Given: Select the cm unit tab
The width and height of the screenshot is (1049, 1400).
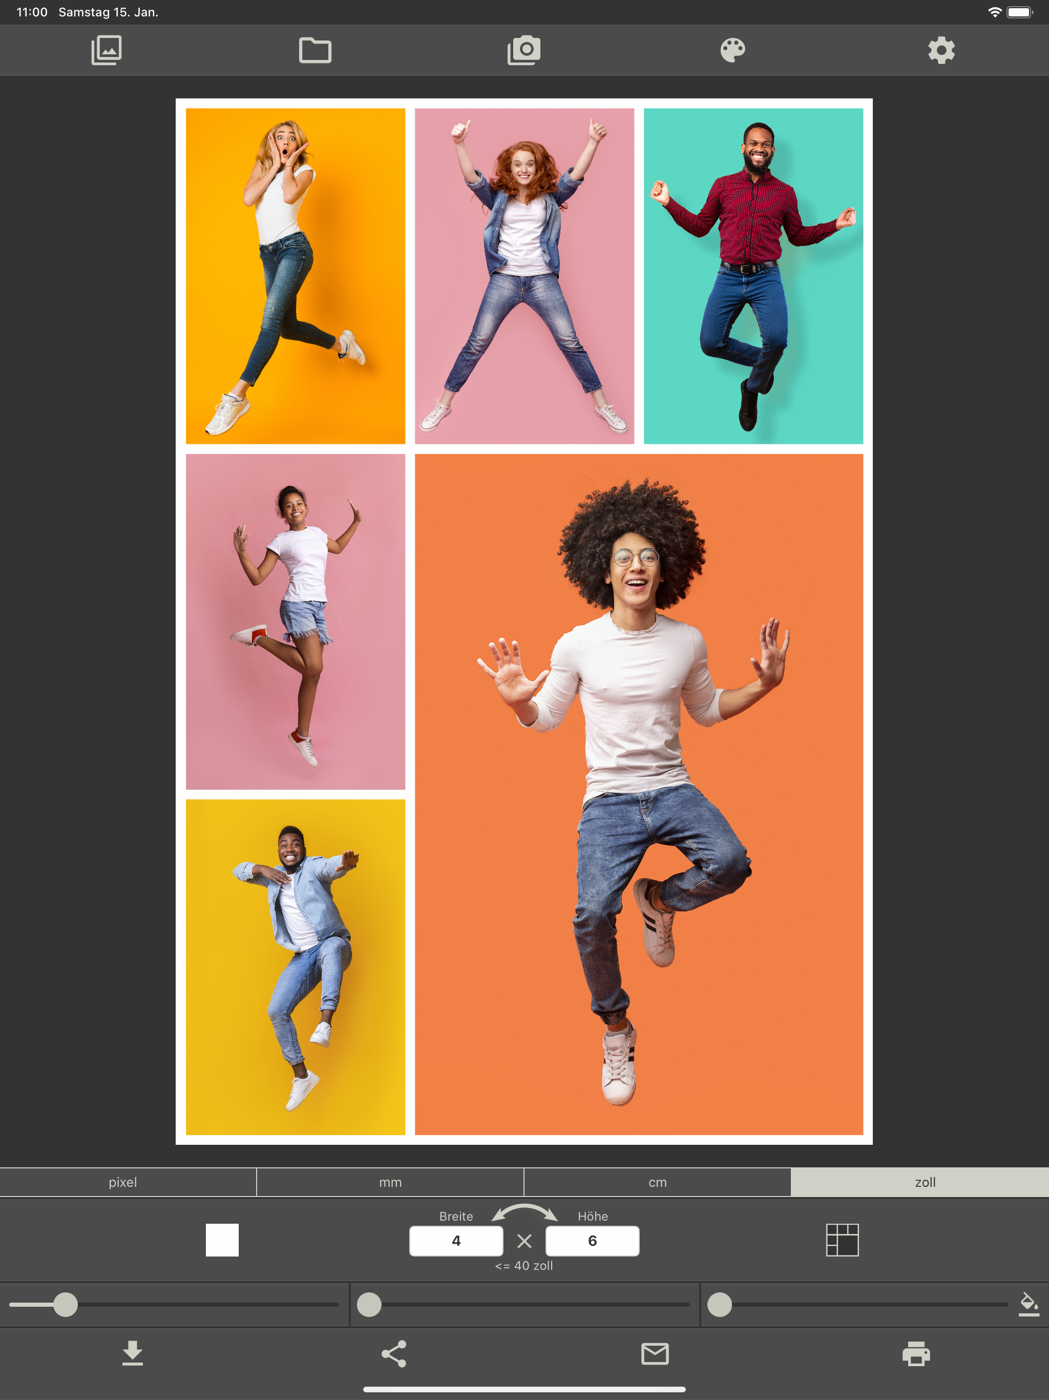Looking at the screenshot, I should [x=657, y=1182].
